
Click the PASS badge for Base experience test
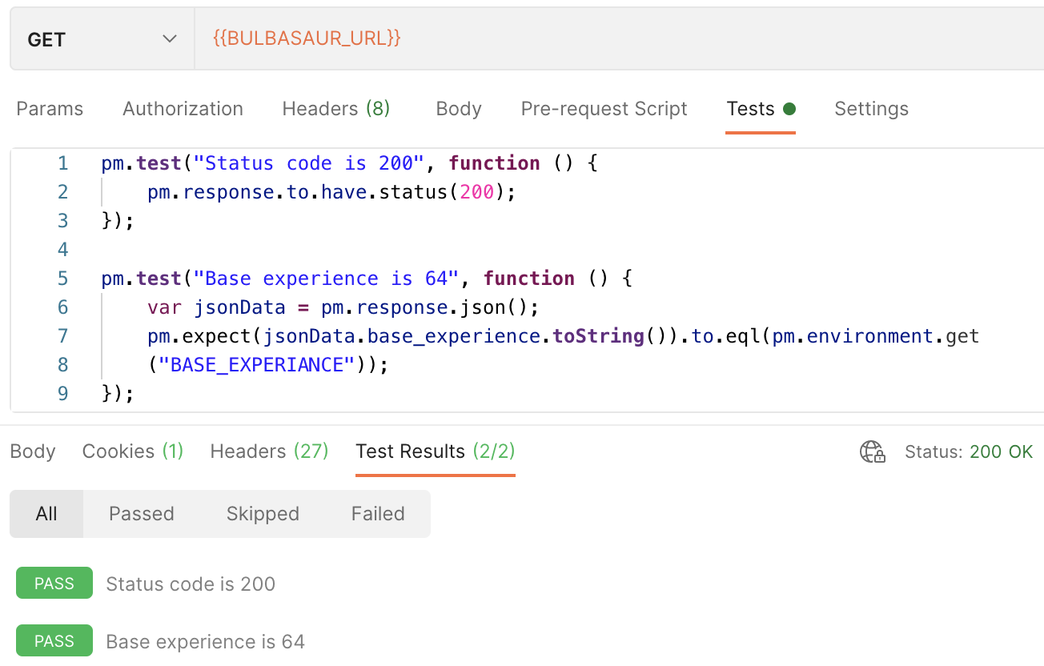coord(54,640)
